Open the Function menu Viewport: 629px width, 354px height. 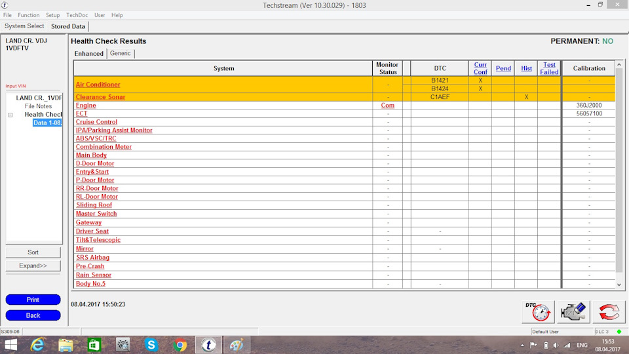tap(28, 15)
